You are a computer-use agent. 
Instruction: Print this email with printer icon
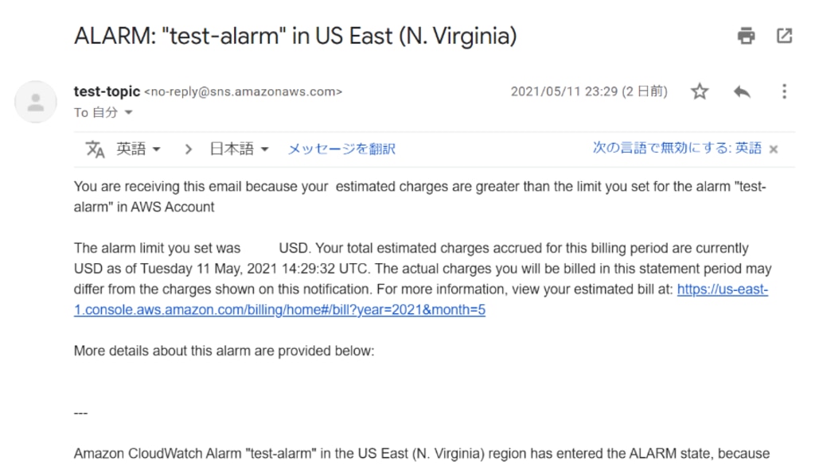[x=746, y=35]
